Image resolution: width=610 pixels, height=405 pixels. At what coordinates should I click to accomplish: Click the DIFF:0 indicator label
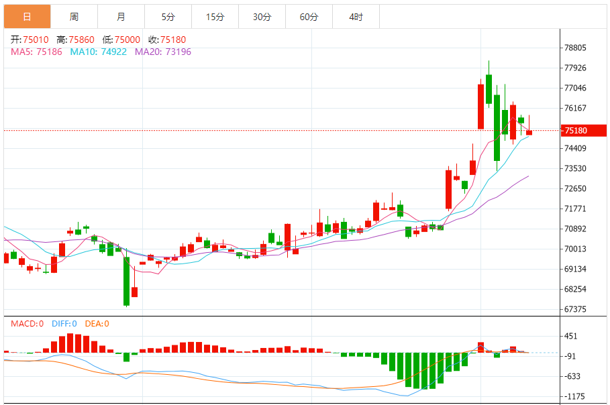(64, 324)
